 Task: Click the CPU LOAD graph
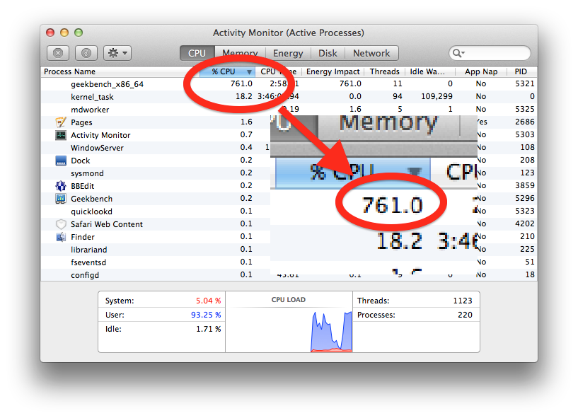point(289,328)
